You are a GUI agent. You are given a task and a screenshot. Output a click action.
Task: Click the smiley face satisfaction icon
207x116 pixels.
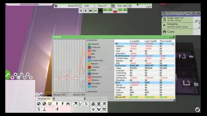coord(130,6)
